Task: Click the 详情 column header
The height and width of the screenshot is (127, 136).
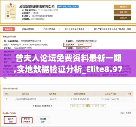Action: (129, 94)
